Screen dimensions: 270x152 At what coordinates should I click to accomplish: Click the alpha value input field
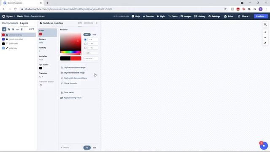91,53
